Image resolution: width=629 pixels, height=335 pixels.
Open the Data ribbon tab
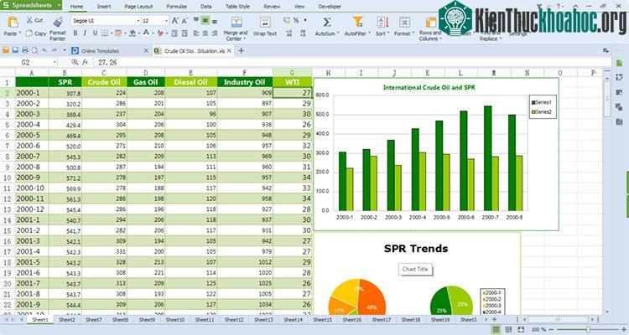205,7
